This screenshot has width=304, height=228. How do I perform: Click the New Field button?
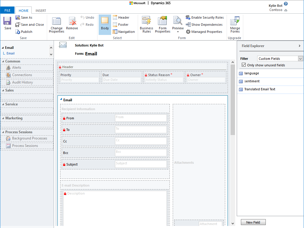coord(253,222)
